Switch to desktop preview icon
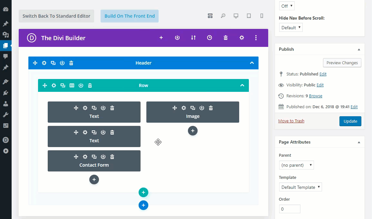372x219 pixels. point(236,16)
